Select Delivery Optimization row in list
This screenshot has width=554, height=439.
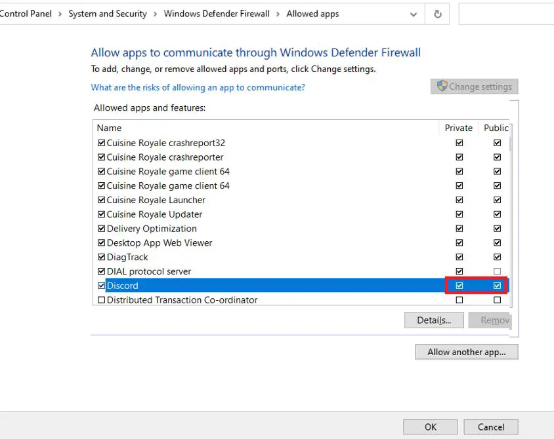152,229
